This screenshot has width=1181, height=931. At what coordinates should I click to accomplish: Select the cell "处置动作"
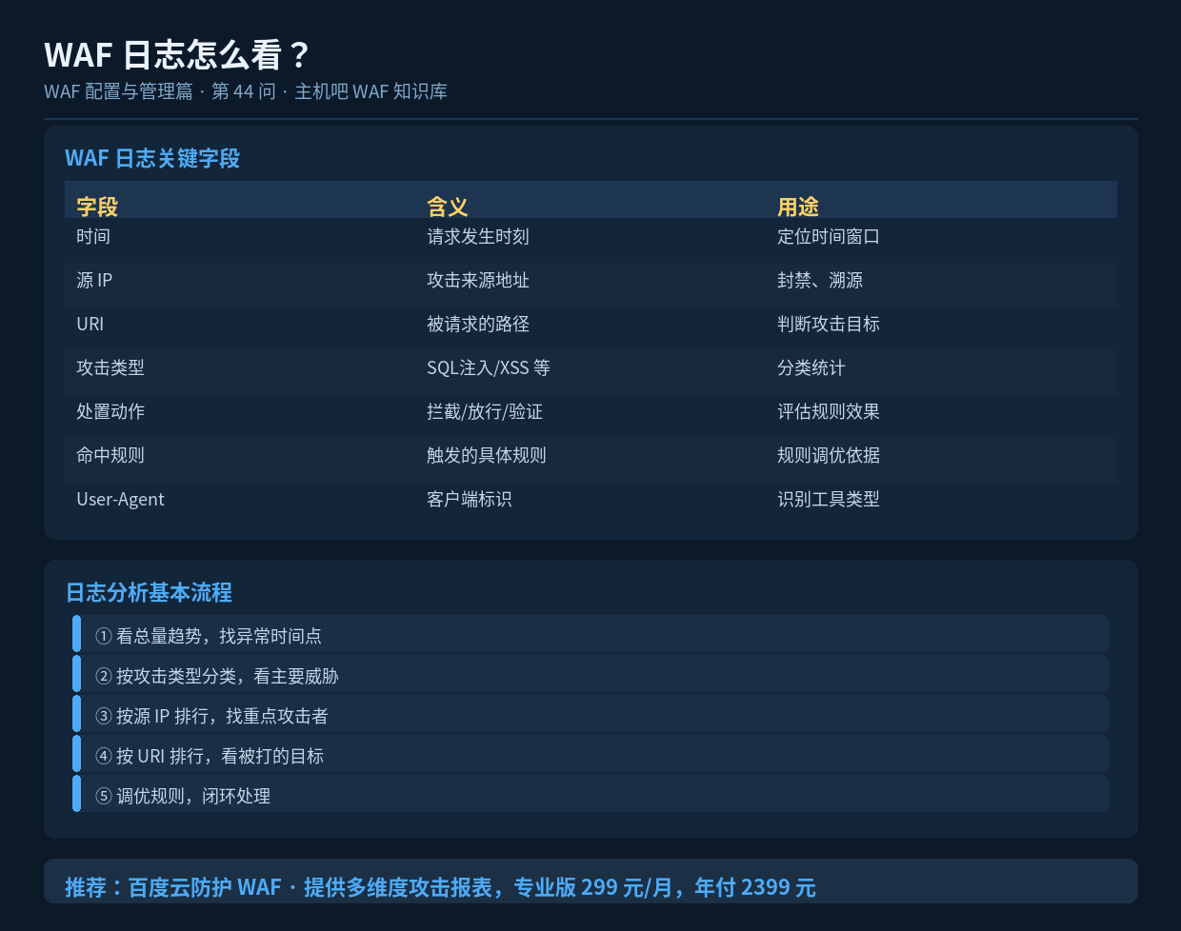[110, 411]
